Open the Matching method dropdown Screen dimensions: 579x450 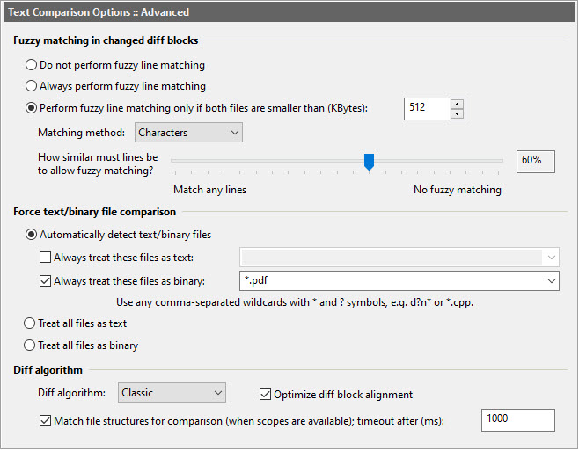pos(188,133)
